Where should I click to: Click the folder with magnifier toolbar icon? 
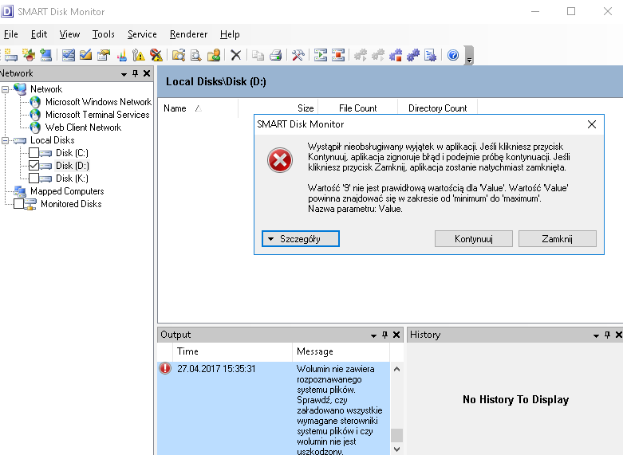(179, 55)
